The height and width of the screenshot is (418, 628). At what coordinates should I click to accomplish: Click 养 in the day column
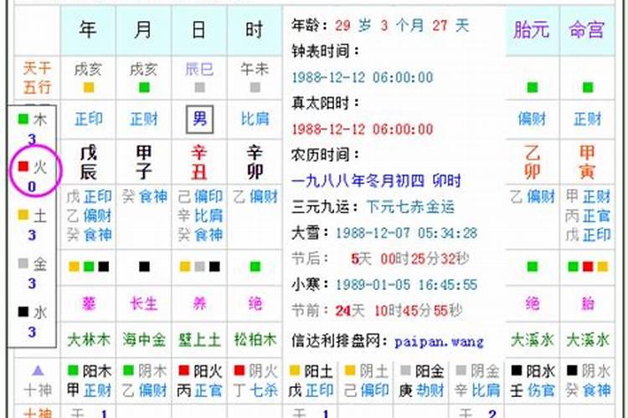[199, 303]
